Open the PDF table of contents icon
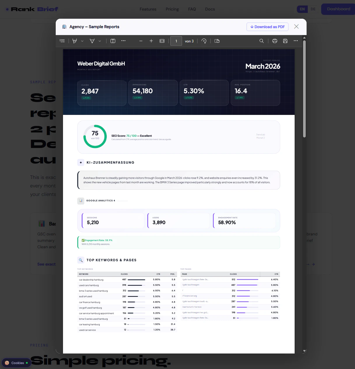Image resolution: width=355 pixels, height=369 pixels. coord(62,41)
